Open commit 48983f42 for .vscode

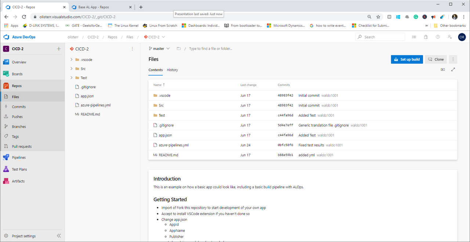tap(285, 96)
